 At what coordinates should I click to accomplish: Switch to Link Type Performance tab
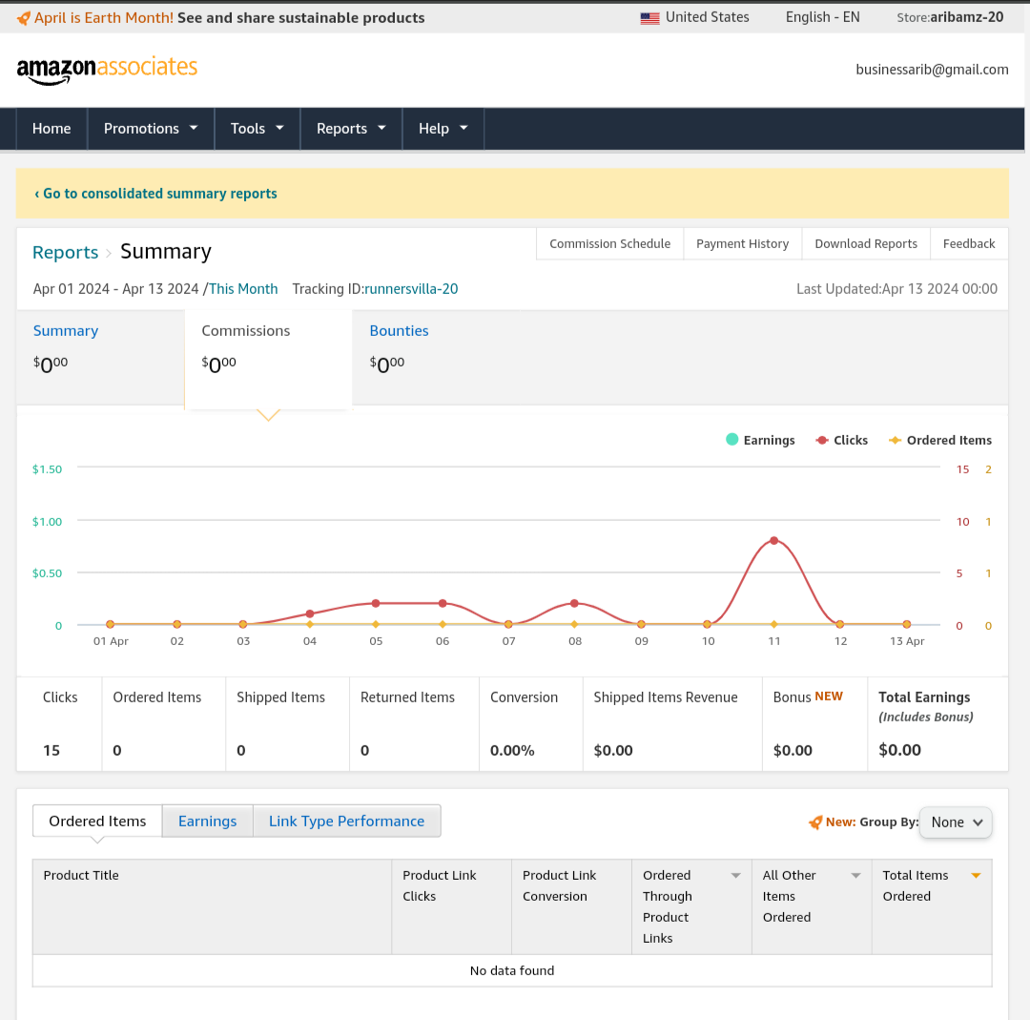[x=346, y=821]
